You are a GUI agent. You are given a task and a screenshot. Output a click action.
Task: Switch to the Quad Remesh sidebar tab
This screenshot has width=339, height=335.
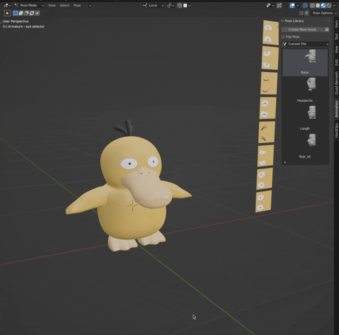pos(336,83)
